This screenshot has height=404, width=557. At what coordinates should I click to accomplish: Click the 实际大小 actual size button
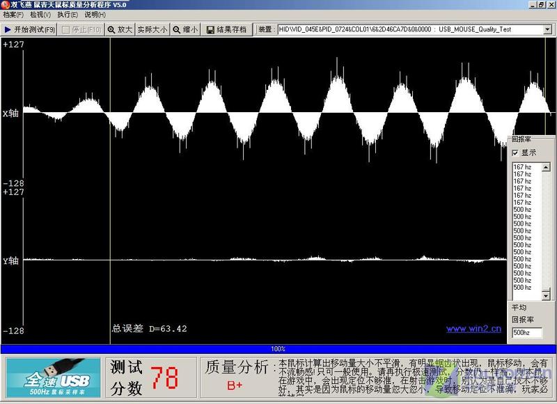click(152, 29)
